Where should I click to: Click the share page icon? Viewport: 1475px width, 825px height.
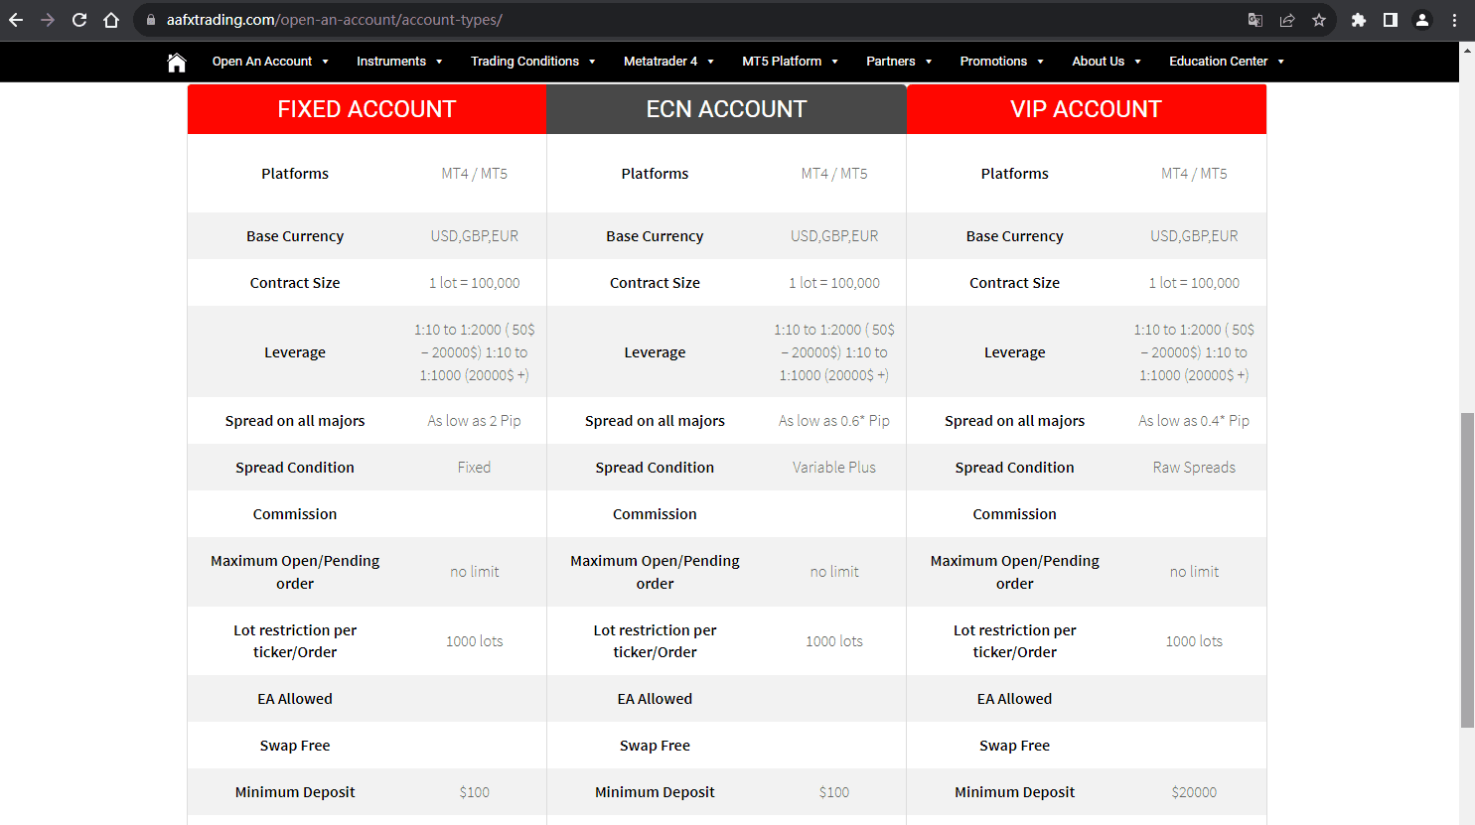[x=1287, y=20]
